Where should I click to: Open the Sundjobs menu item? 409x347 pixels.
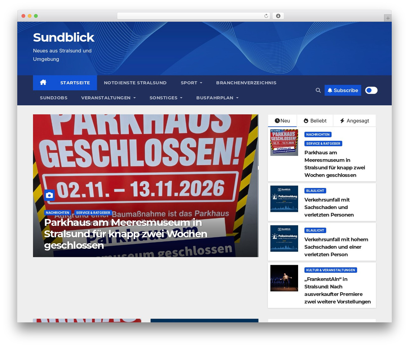click(54, 98)
